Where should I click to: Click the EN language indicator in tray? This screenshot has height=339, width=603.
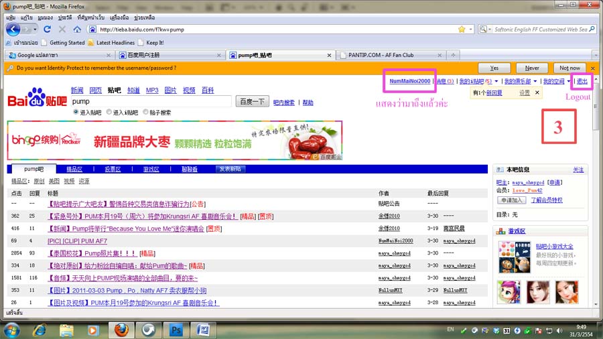450,330
